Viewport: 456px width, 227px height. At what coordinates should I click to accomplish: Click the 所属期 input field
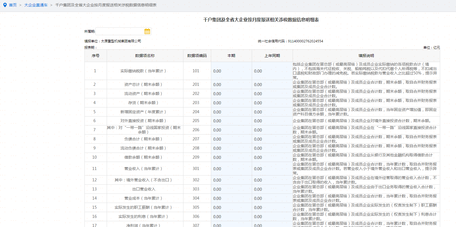pyautogui.click(x=119, y=32)
